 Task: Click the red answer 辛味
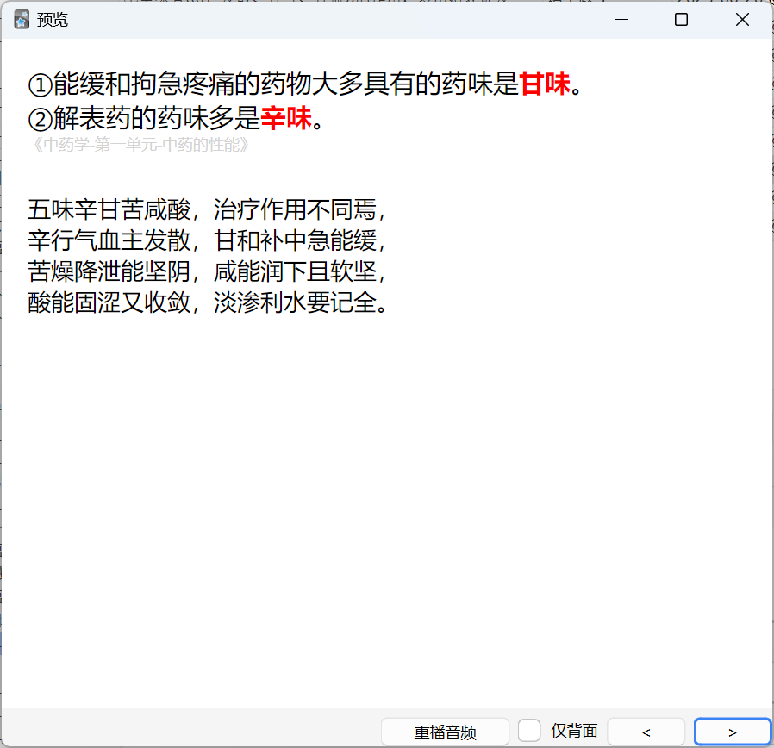coord(286,118)
